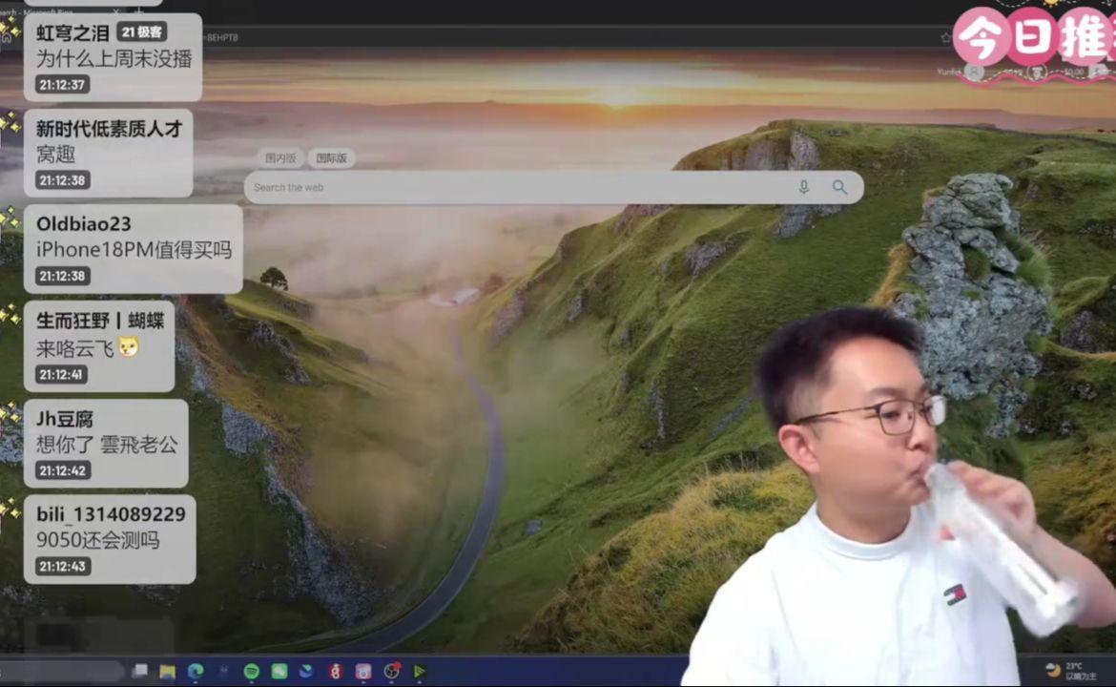Click the timestamp 21:12:43
Screen dimensions: 1116x687
pyautogui.click(x=63, y=567)
